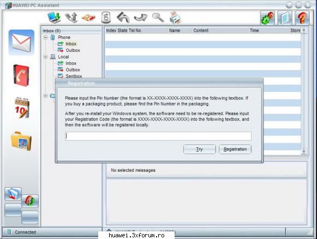Collapse the Local tree node
Viewport: 317px width, 239px height.
pyautogui.click(x=46, y=57)
